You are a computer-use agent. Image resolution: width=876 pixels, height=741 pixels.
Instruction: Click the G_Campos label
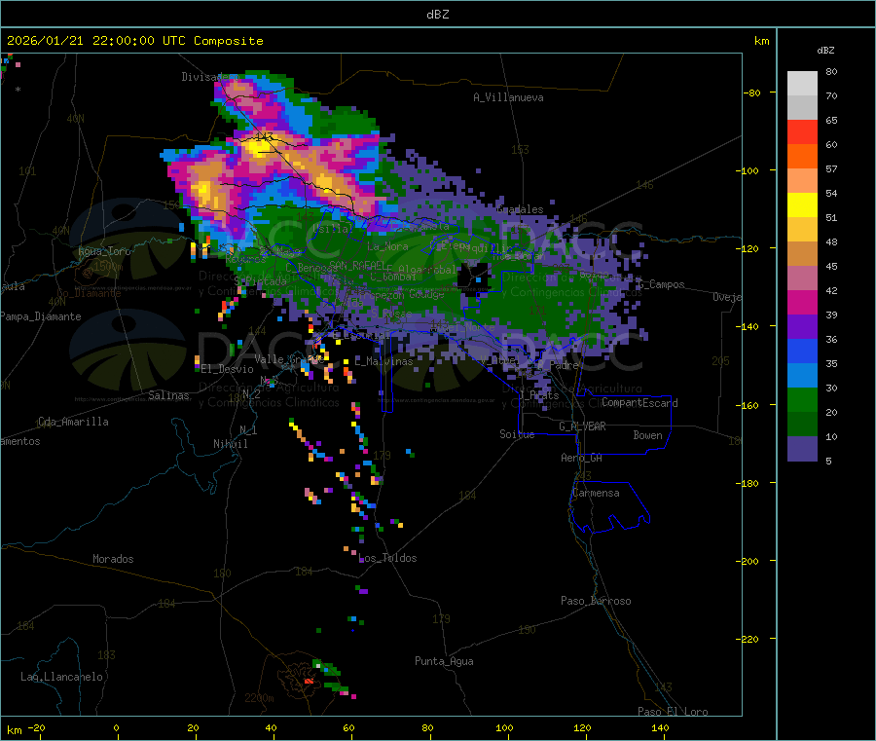coord(662,284)
